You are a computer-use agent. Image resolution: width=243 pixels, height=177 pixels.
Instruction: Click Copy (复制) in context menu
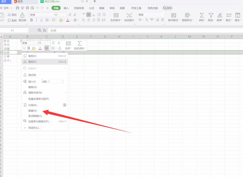coord(45,56)
